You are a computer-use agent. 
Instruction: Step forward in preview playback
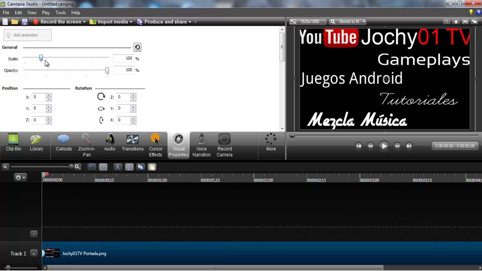tap(397, 146)
